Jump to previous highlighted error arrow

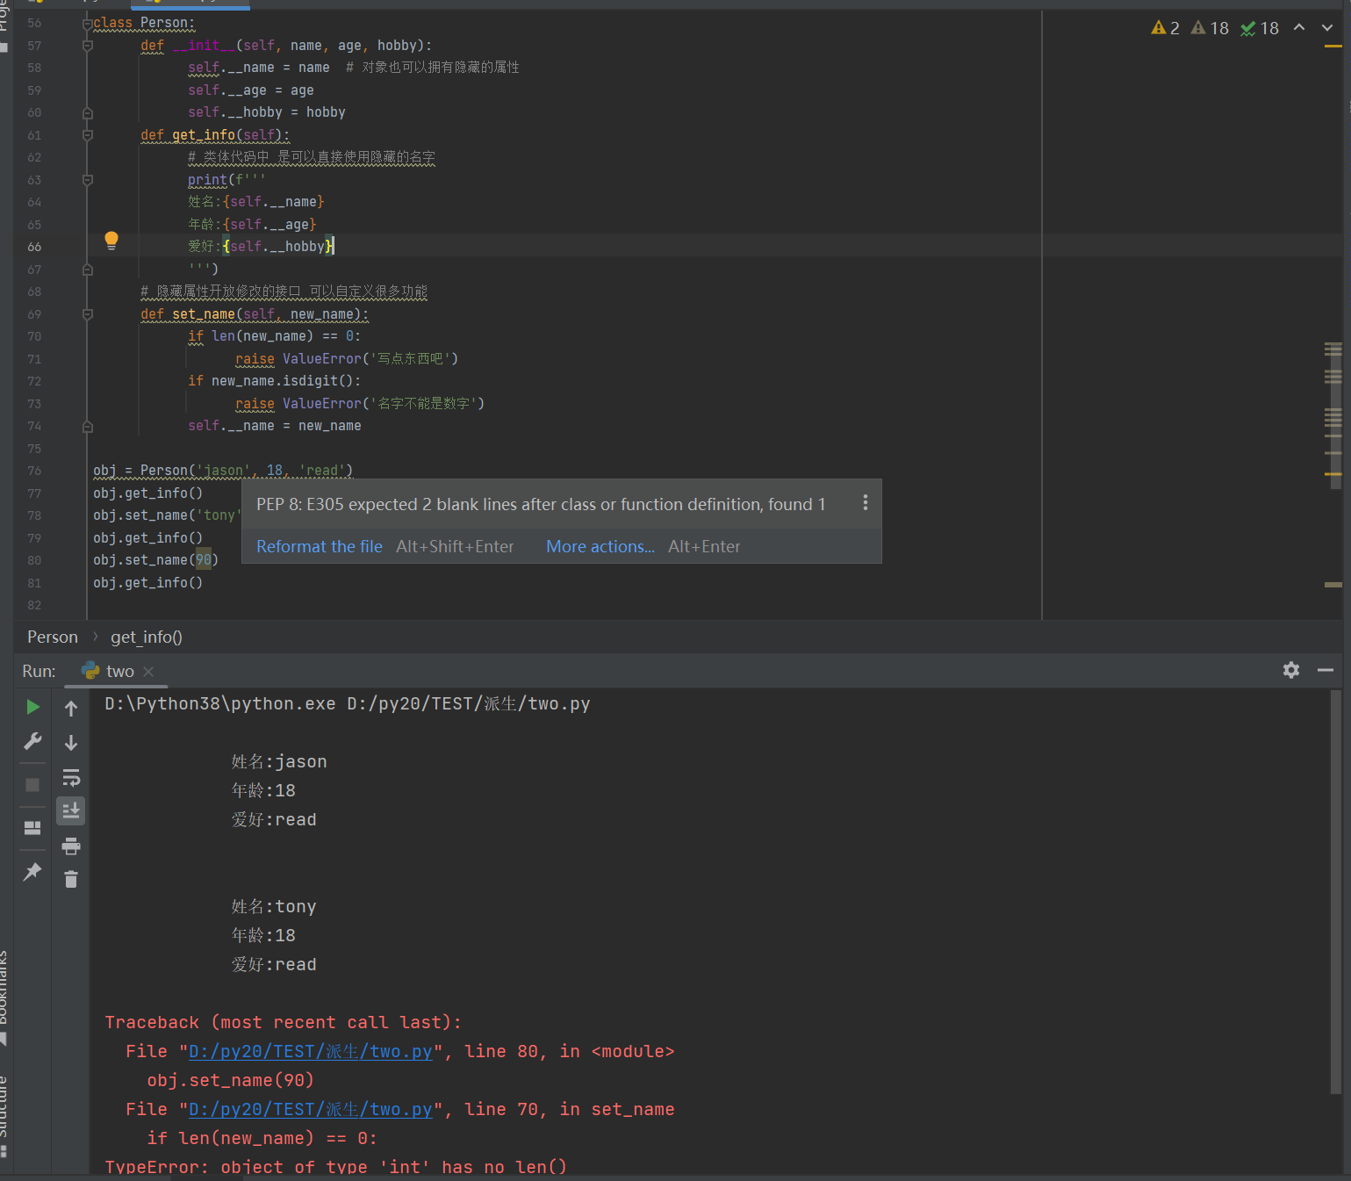(x=1299, y=28)
